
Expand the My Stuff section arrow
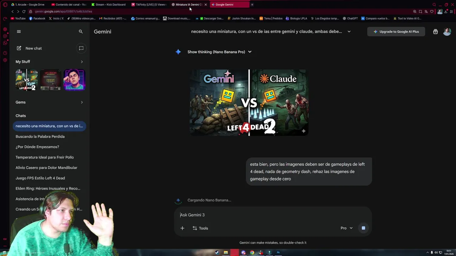click(x=82, y=62)
